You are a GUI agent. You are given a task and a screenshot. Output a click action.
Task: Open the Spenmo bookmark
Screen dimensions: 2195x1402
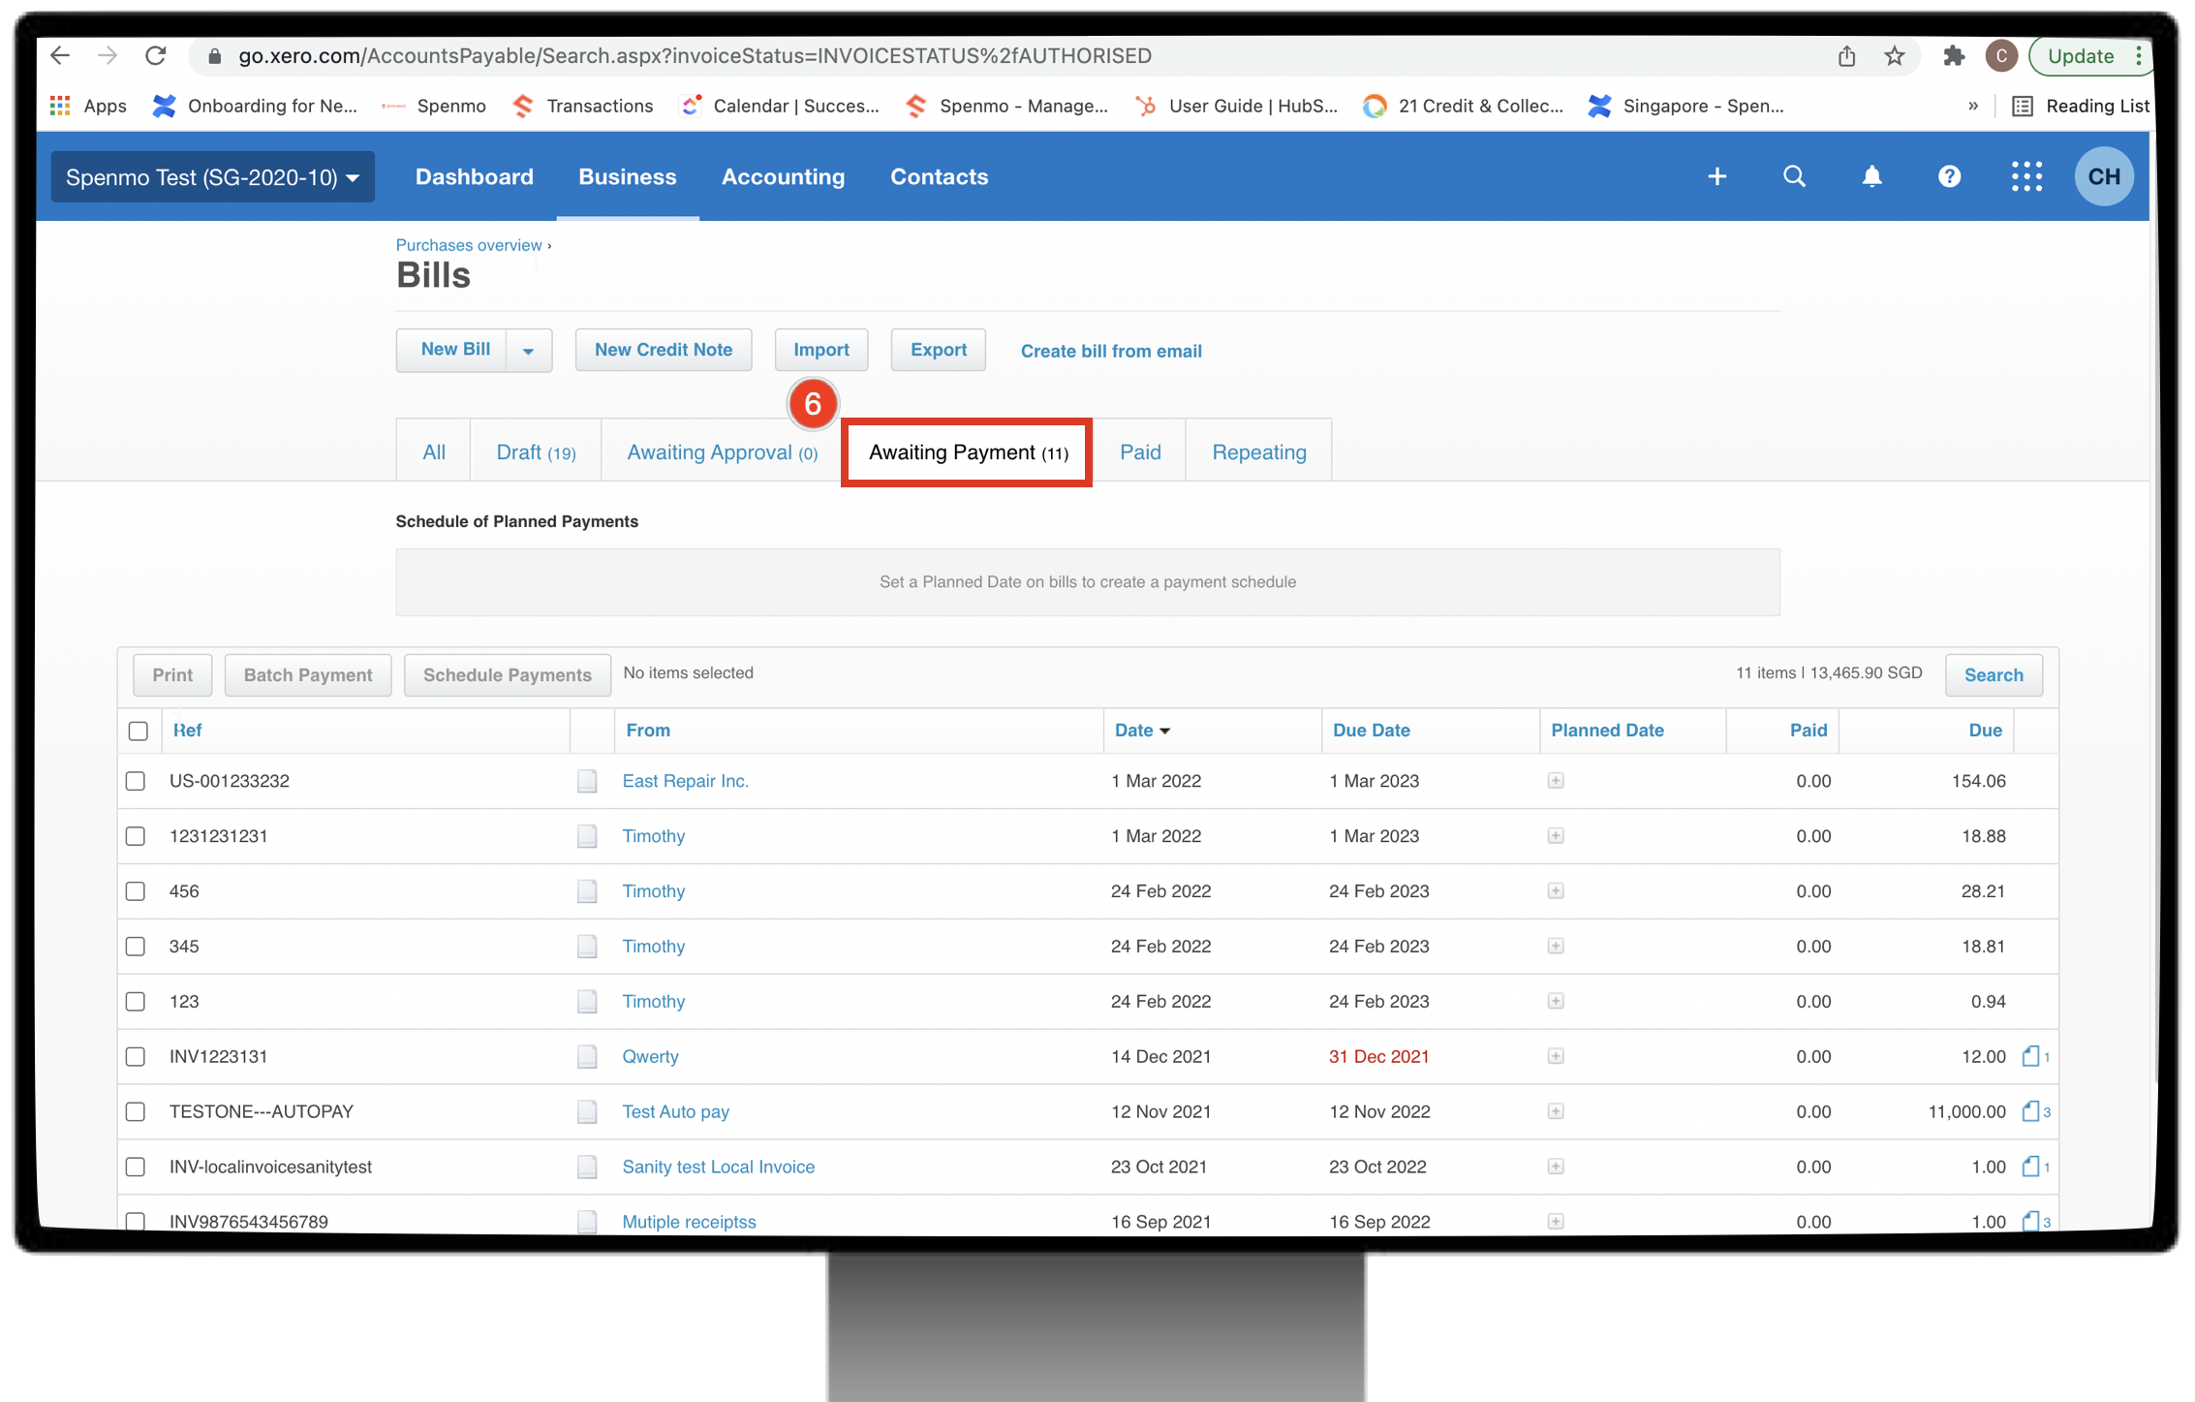pos(434,106)
